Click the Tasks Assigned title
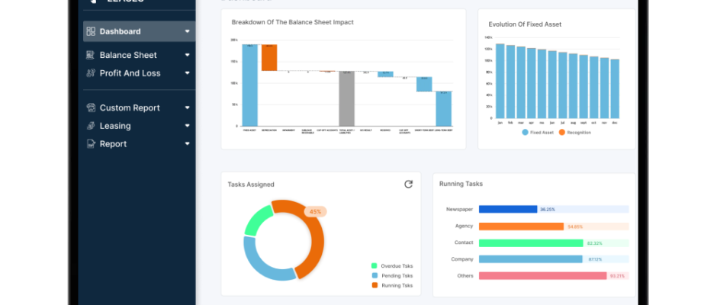The height and width of the screenshot is (305, 717). coord(251,185)
